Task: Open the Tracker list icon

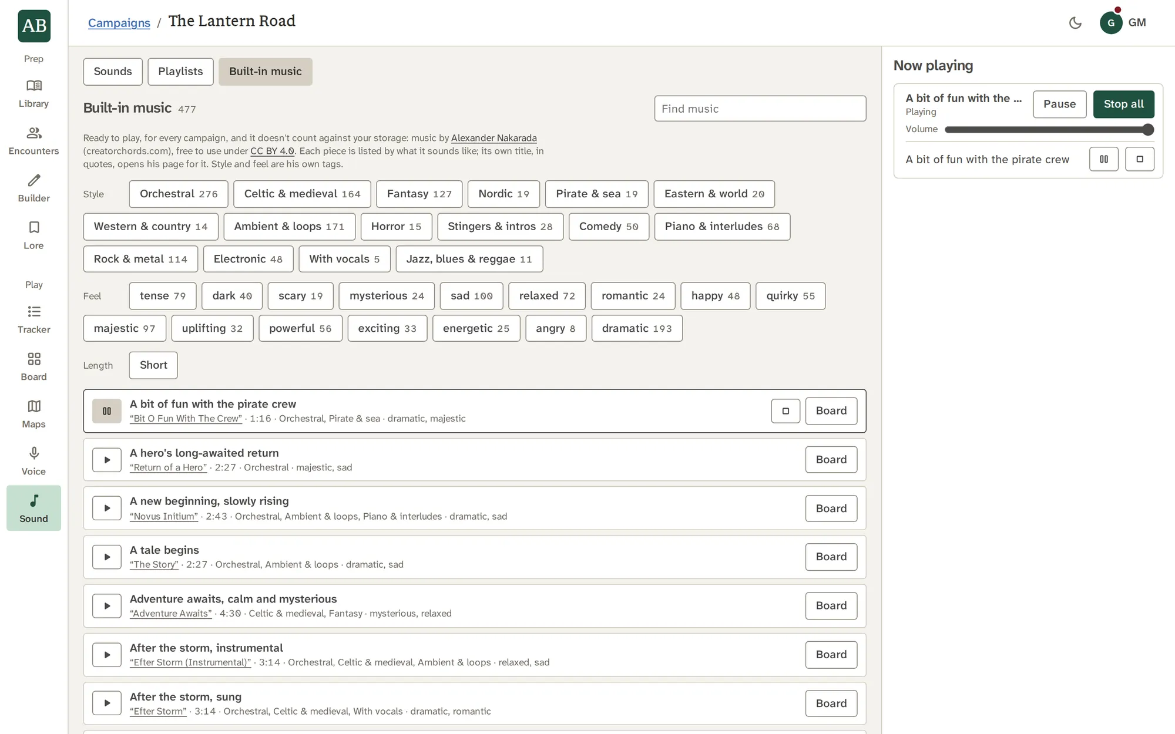Action: click(33, 320)
